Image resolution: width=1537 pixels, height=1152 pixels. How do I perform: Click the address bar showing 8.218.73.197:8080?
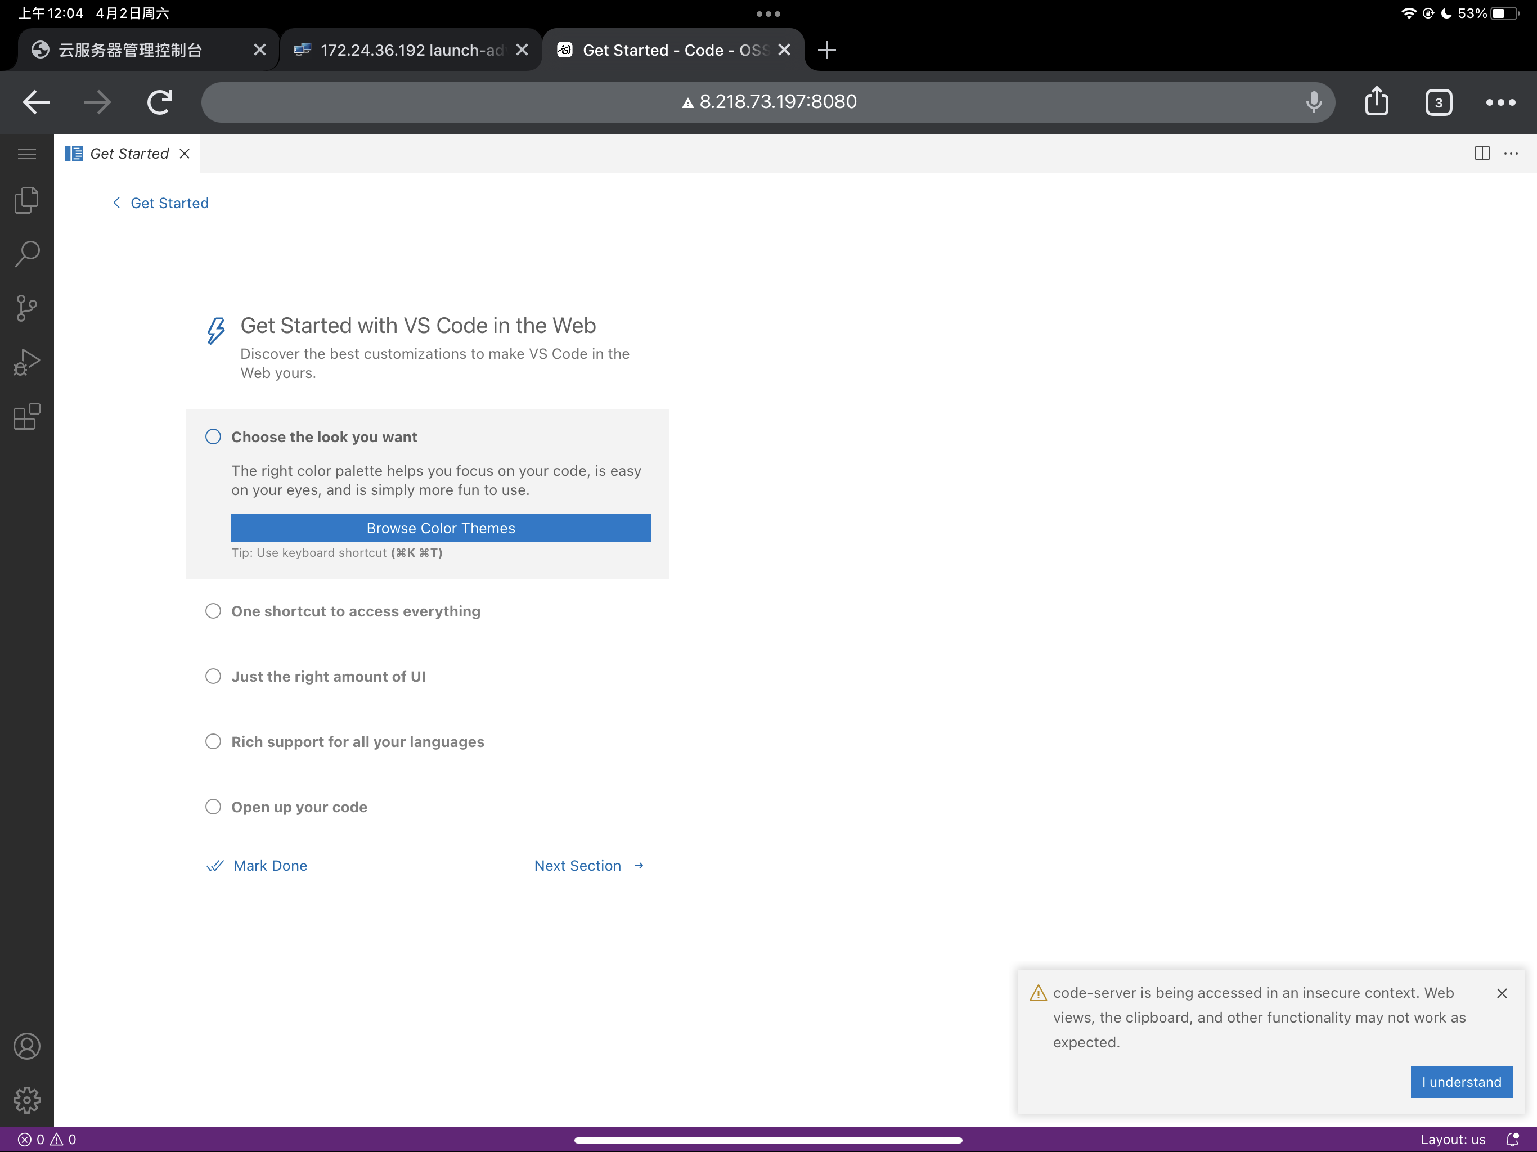[x=768, y=102]
